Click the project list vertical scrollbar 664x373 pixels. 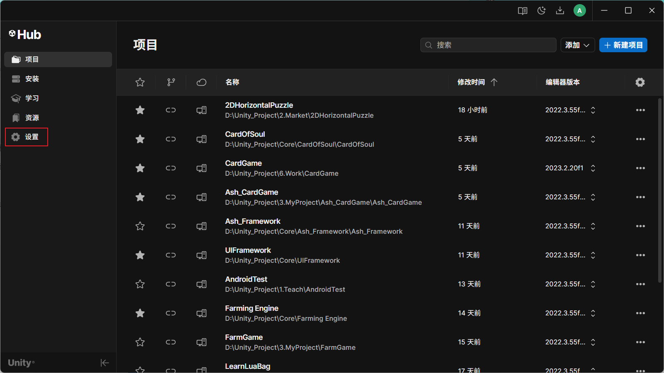pos(660,191)
